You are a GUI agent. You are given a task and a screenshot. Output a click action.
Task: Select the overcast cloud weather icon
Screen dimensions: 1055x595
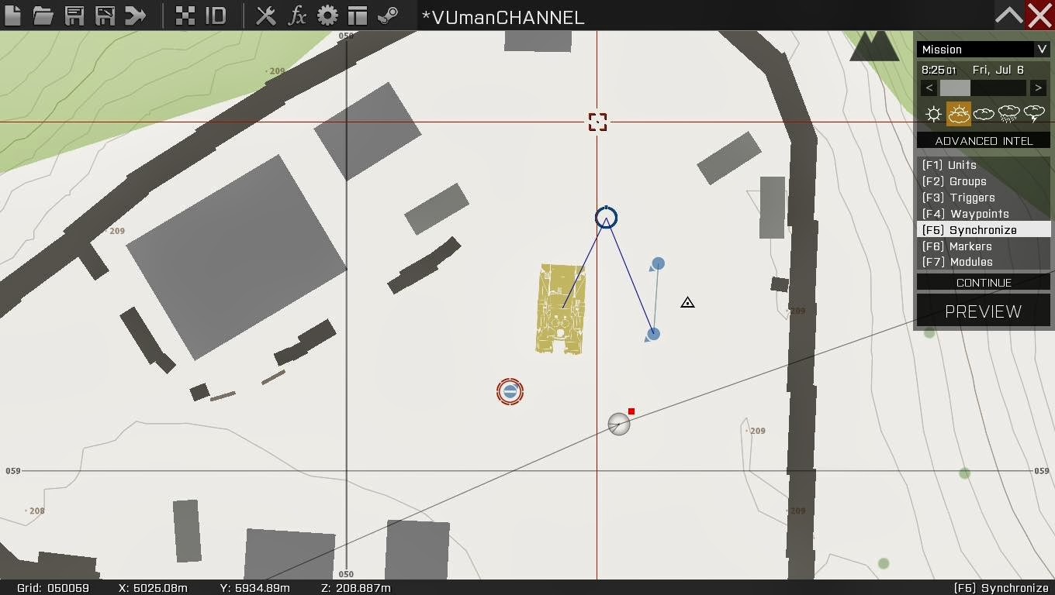[x=984, y=115]
